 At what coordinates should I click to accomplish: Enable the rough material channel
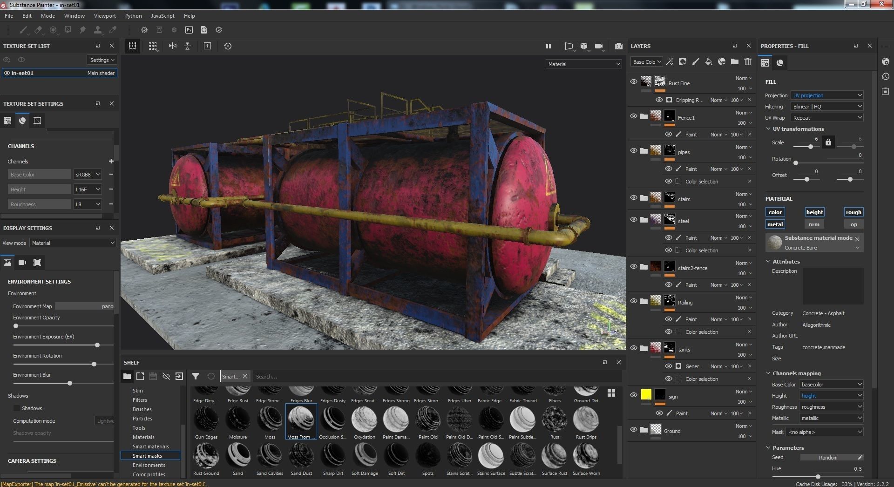(853, 212)
